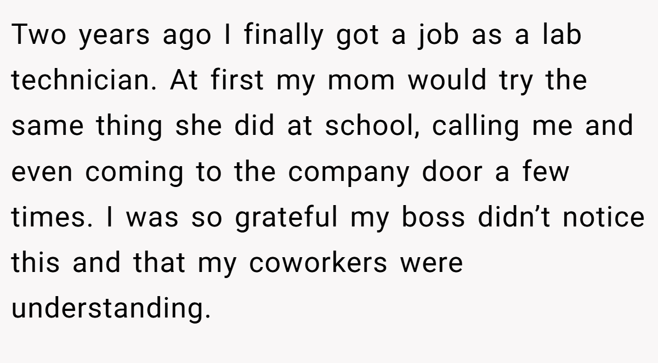Click the word "coworkers" in the paragraph

click(318, 263)
